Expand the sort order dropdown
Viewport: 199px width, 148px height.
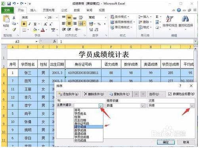(192, 106)
